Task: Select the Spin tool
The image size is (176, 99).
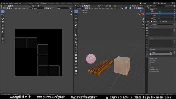Action: point(76,58)
